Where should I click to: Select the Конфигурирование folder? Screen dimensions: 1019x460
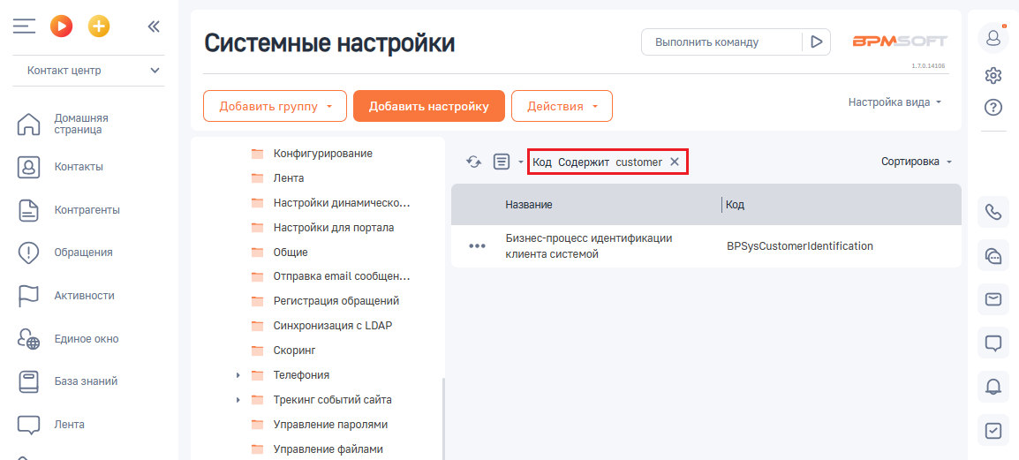click(323, 154)
